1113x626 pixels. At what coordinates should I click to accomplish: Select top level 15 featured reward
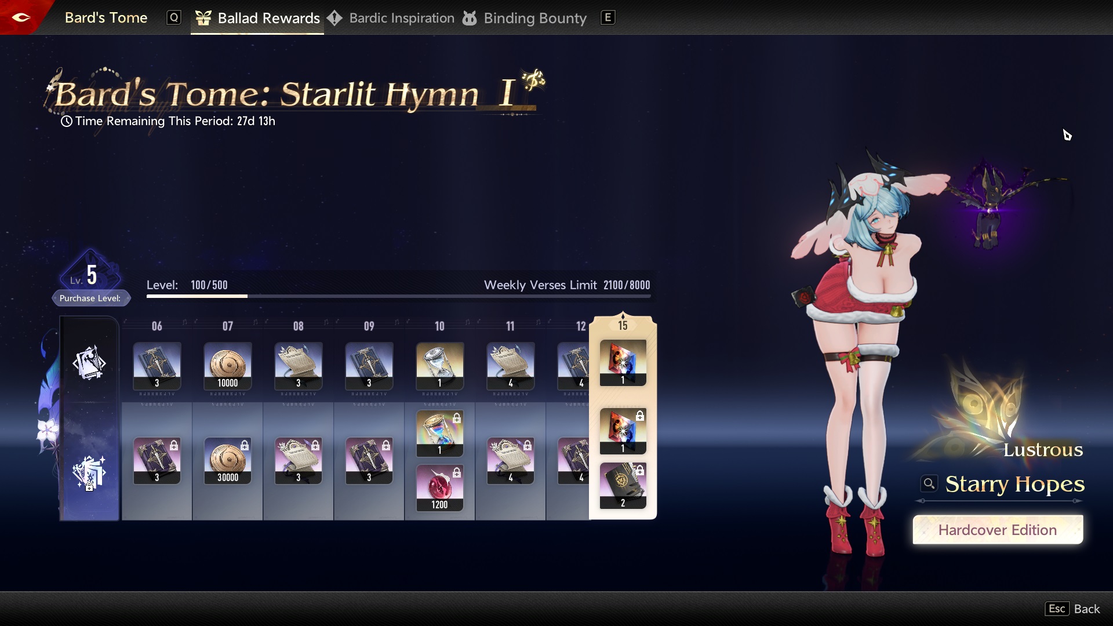623,363
